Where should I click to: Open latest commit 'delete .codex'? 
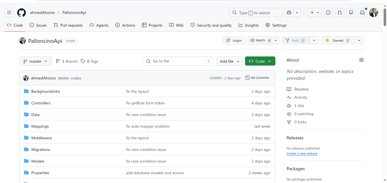coord(70,78)
